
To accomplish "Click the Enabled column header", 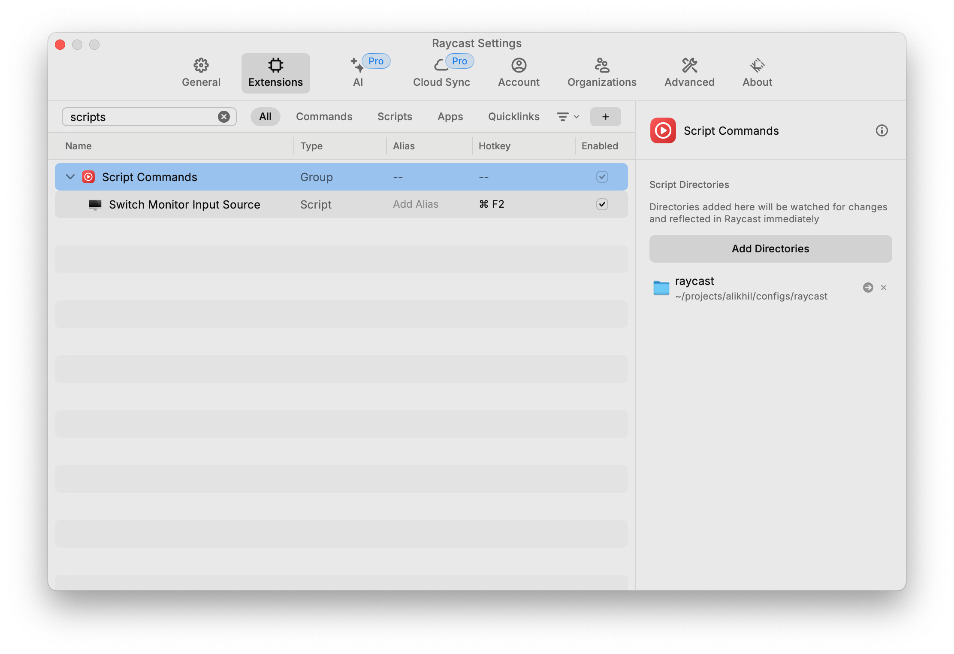I will (x=600, y=146).
